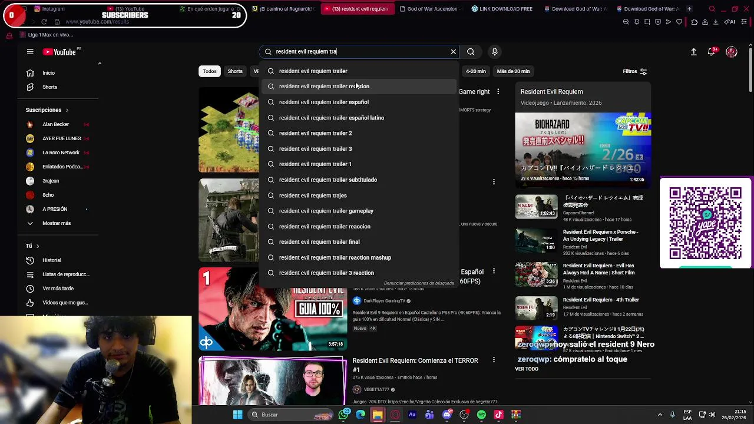The height and width of the screenshot is (424, 754).
Task: Open new browser tab with plus
Action: [689, 9]
